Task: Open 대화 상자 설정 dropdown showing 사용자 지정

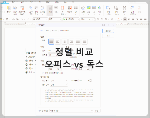Action: tap(71, 111)
